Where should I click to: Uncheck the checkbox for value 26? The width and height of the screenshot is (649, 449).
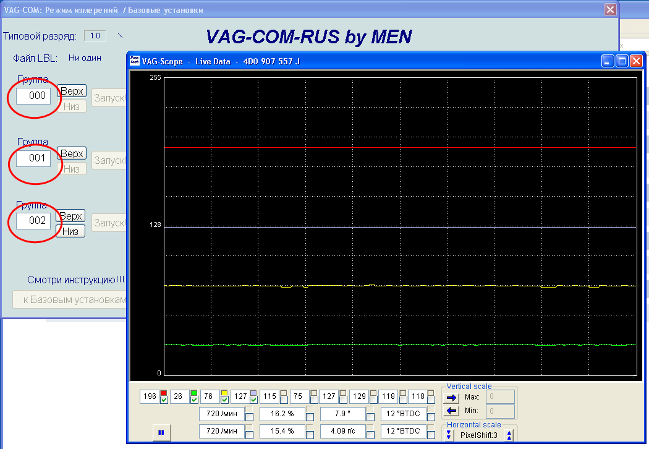click(194, 400)
